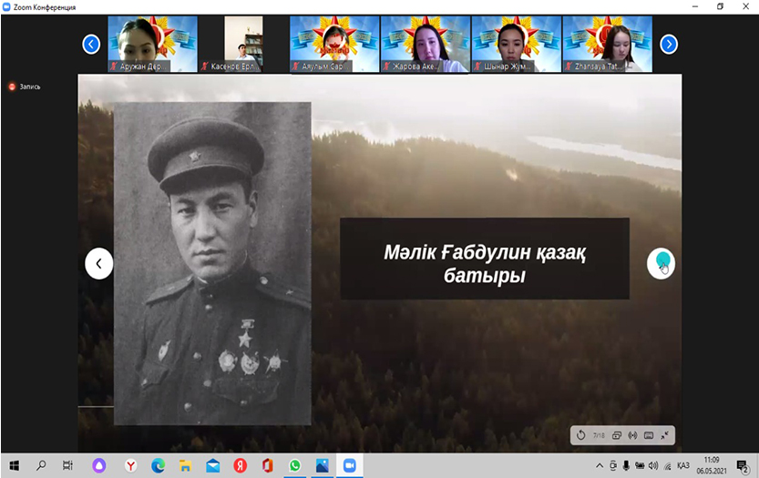Click the Запись recording indicator
The width and height of the screenshot is (759, 478).
(25, 86)
